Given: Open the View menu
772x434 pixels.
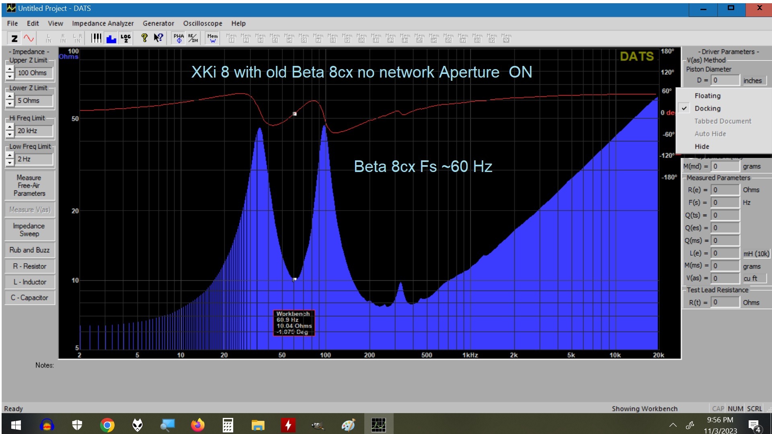Looking at the screenshot, I should coord(55,23).
